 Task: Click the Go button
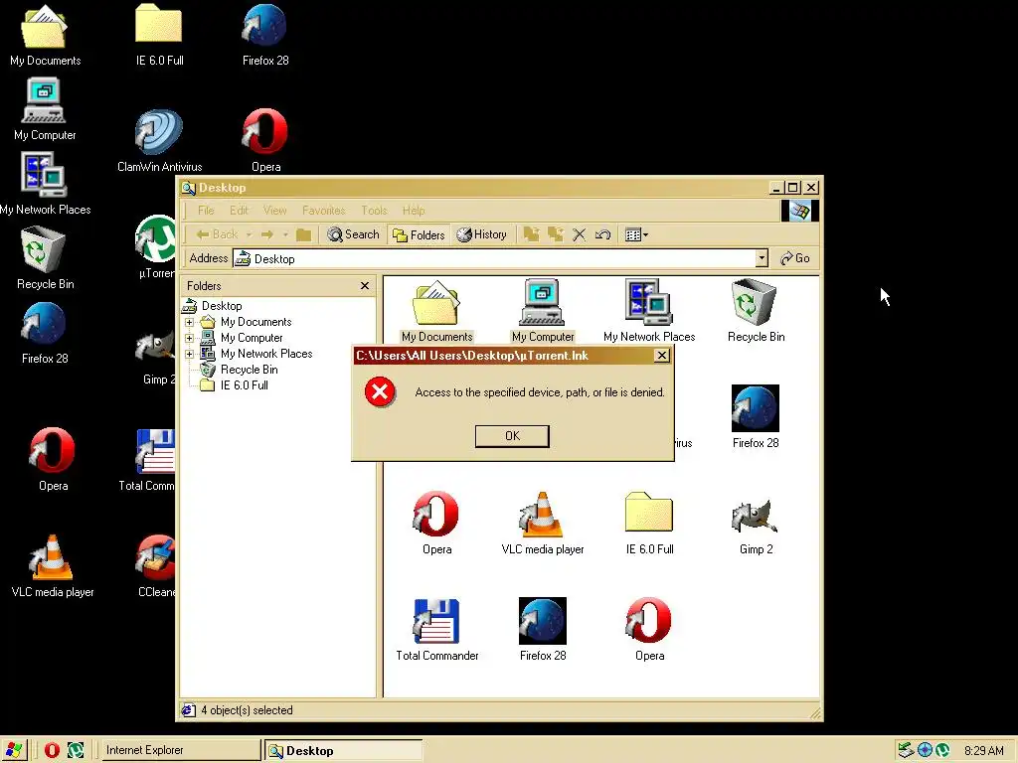[794, 258]
